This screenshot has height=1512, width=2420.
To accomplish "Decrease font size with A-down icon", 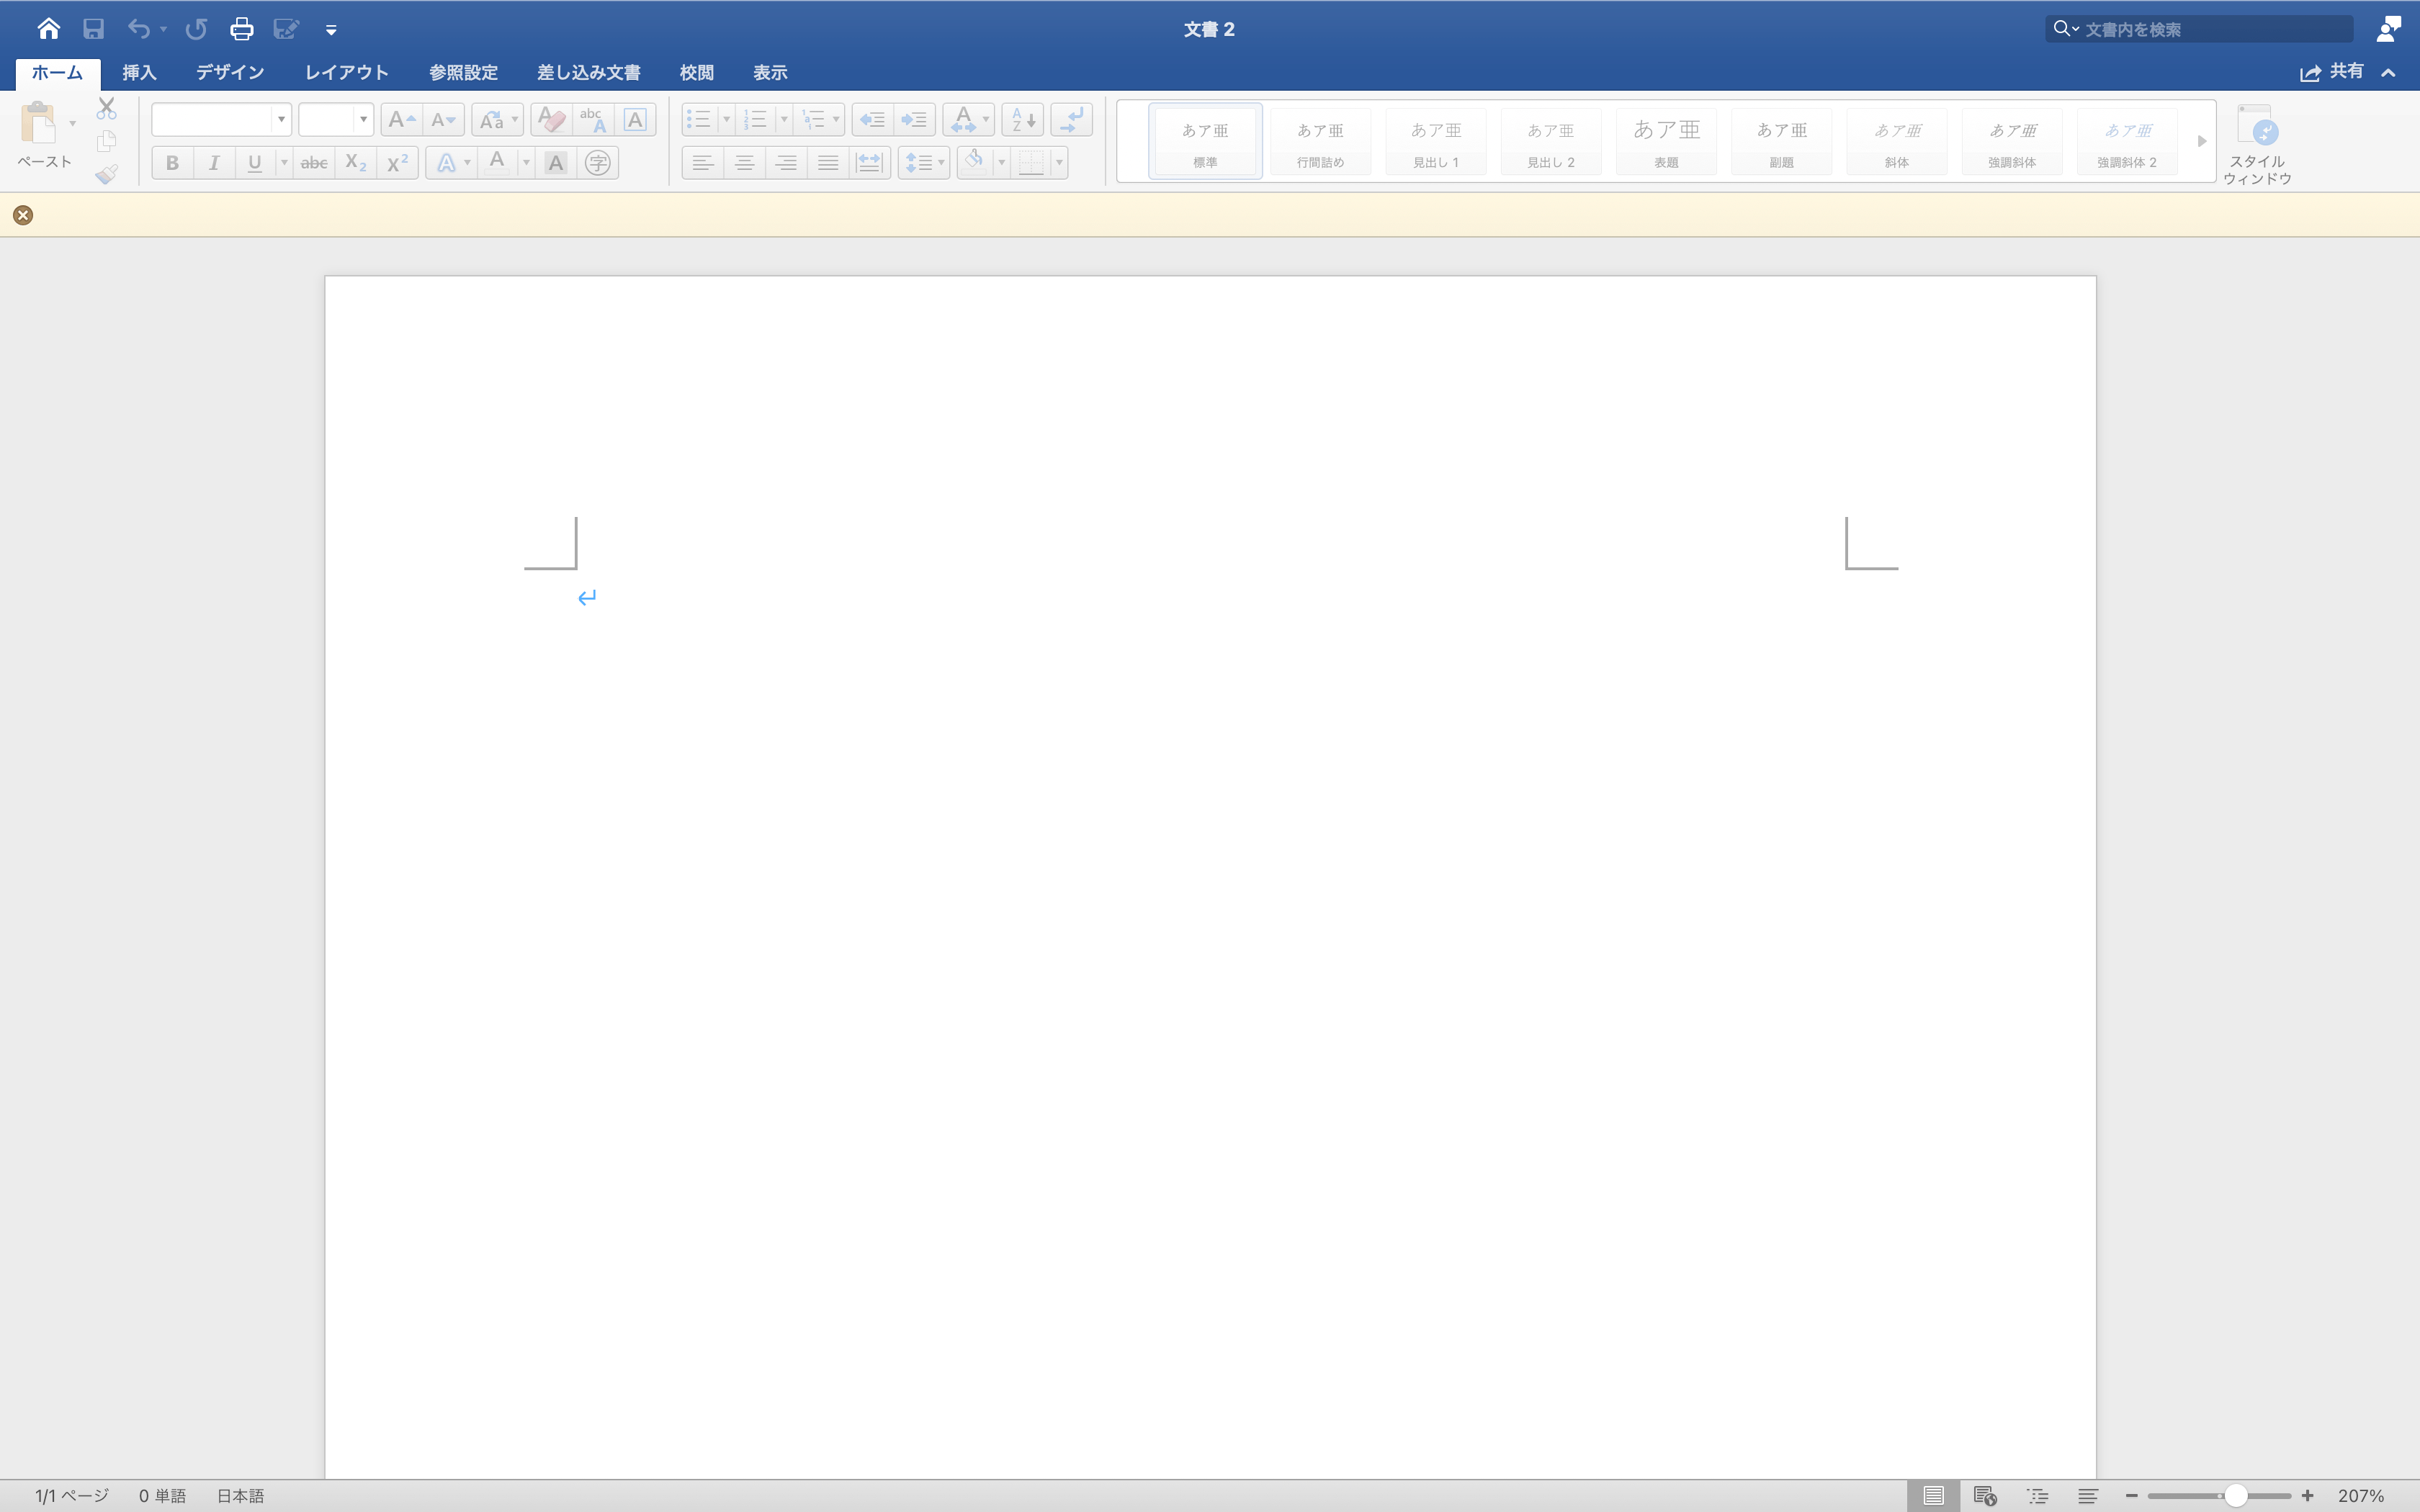I will (443, 120).
